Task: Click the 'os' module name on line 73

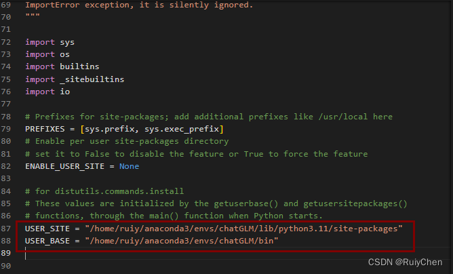Action: point(64,55)
